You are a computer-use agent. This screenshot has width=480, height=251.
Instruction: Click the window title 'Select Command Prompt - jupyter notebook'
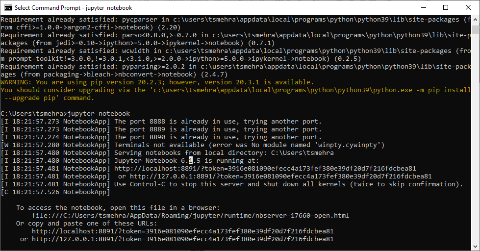pyautogui.click(x=74, y=8)
